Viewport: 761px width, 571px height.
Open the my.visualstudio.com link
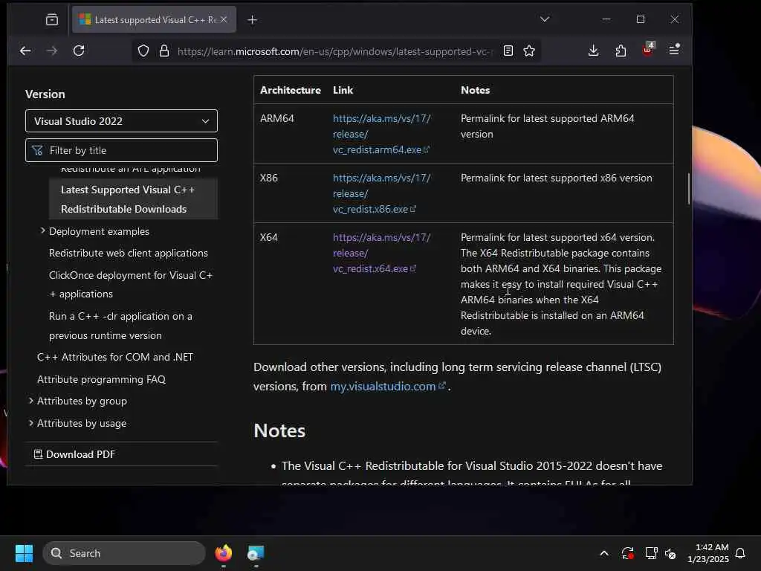tap(387, 387)
